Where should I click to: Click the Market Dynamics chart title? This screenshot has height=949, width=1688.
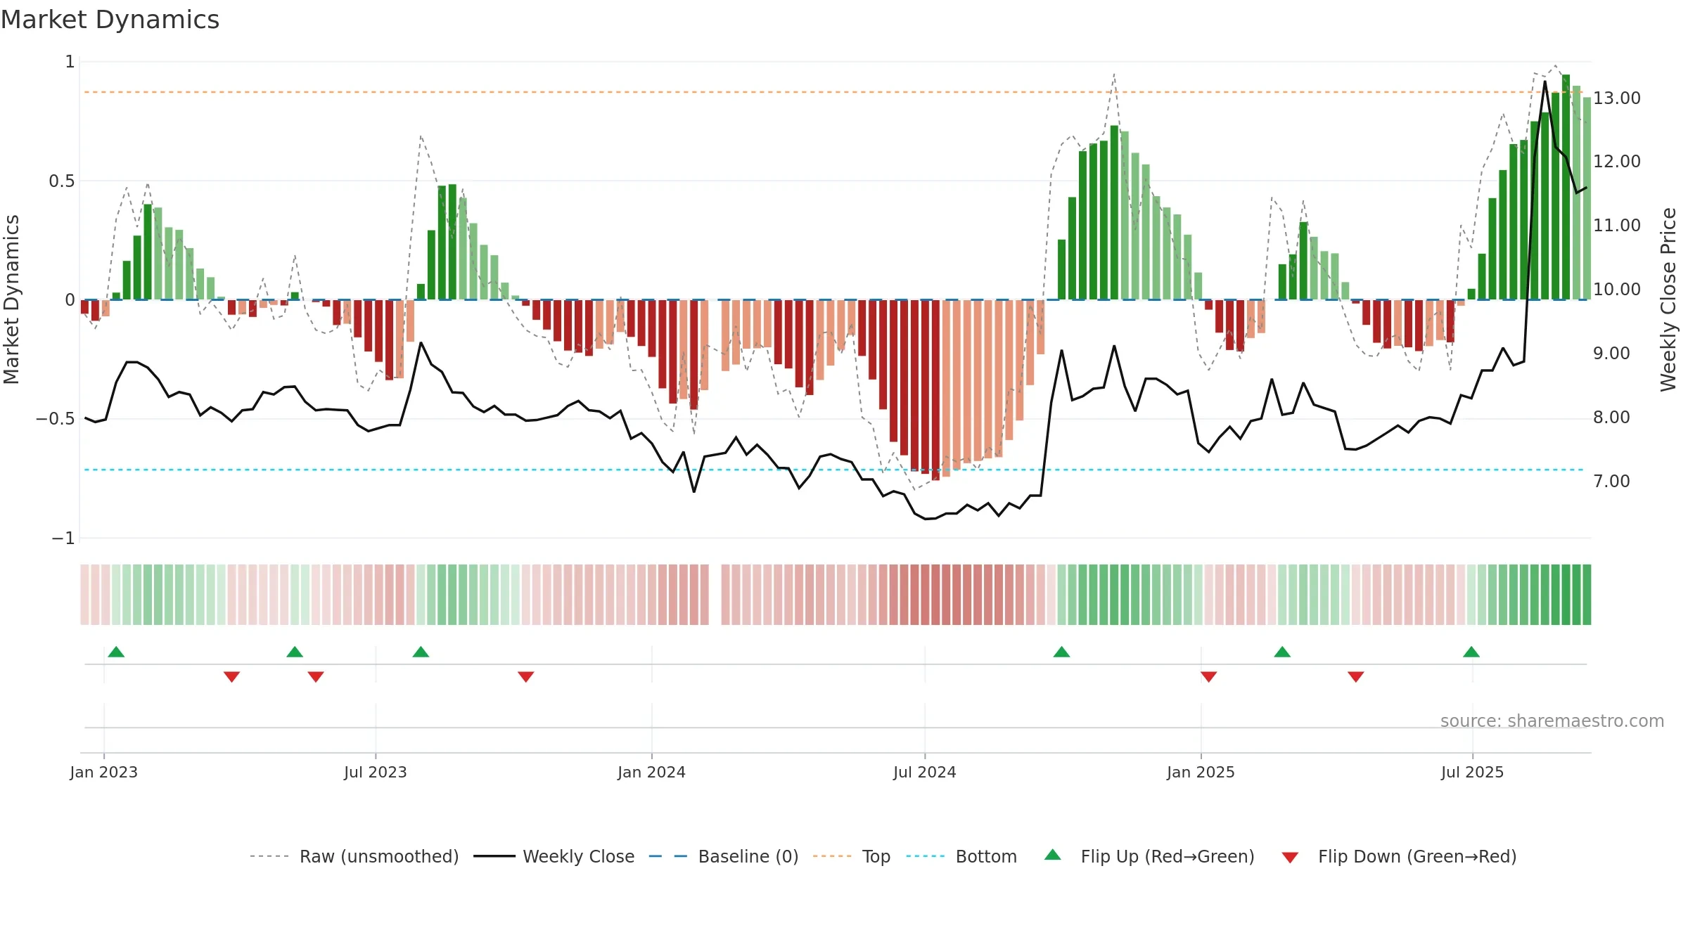(x=110, y=20)
